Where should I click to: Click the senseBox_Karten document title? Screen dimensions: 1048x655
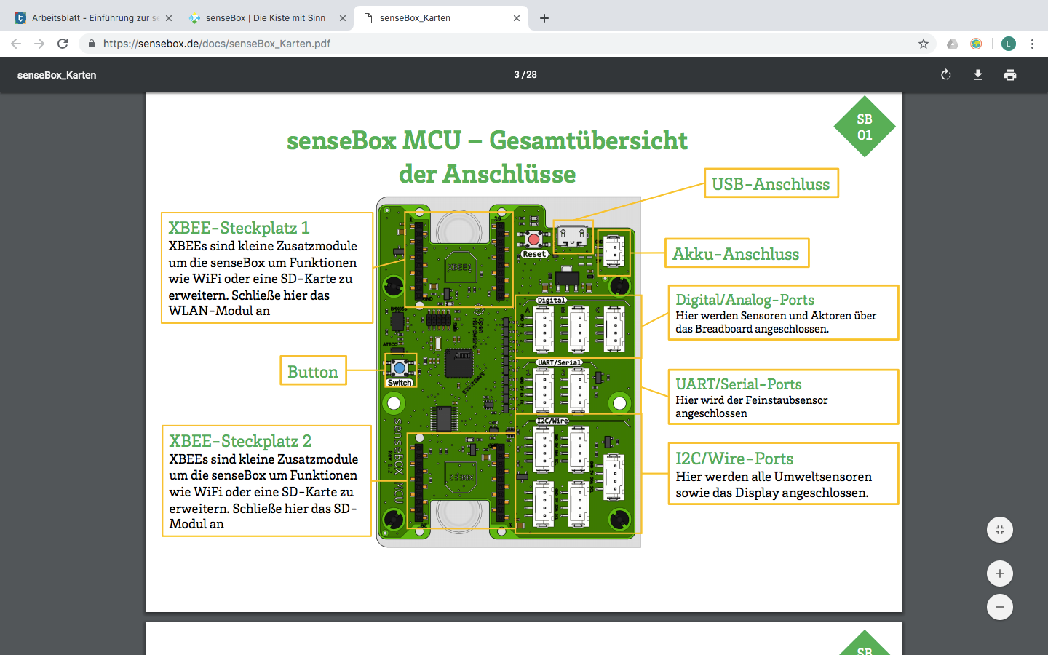coord(57,75)
